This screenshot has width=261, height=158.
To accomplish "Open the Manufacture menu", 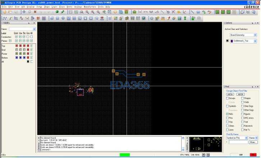I will coord(90,7).
